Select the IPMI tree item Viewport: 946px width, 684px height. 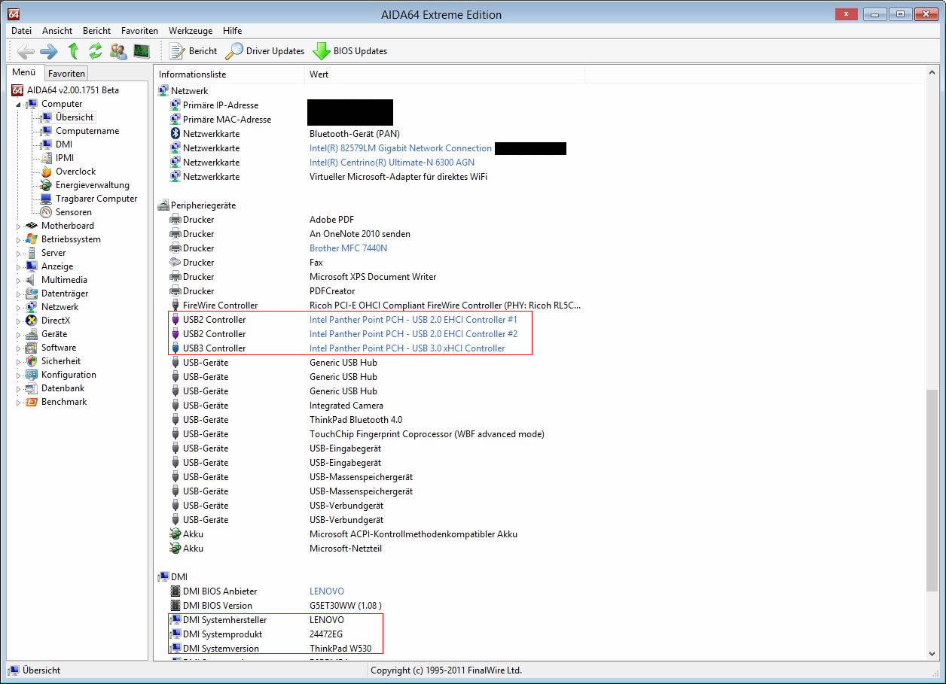click(x=65, y=158)
